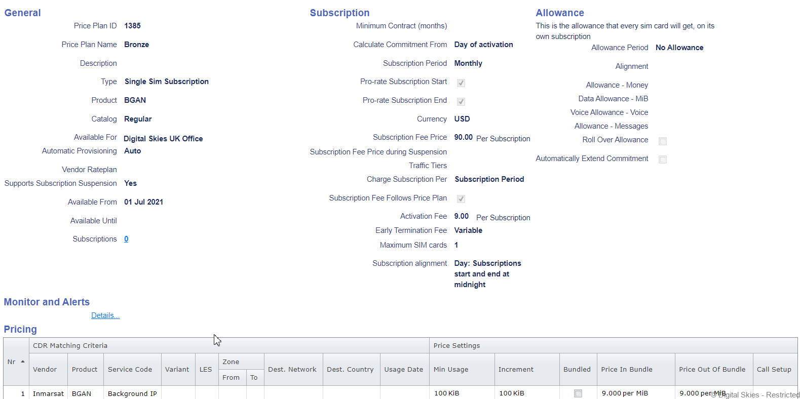Enable the Roll Over Allowance checkbox
Screen dimensions: 800x399
click(662, 141)
